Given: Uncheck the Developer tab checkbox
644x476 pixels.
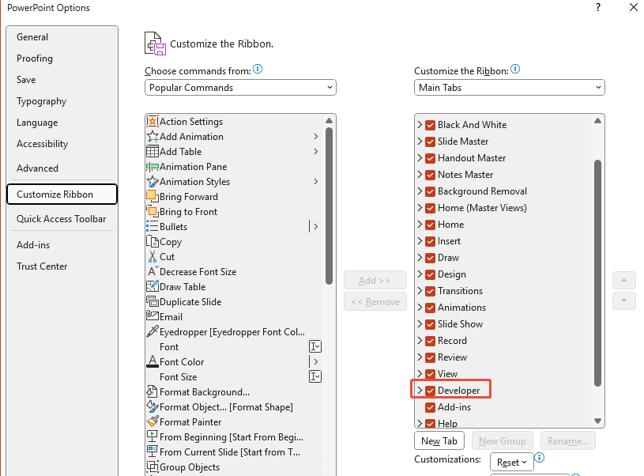Looking at the screenshot, I should (x=431, y=391).
